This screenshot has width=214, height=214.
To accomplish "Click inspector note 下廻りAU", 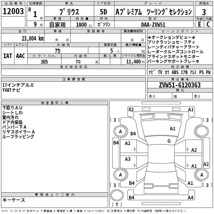I will [x=12, y=108].
